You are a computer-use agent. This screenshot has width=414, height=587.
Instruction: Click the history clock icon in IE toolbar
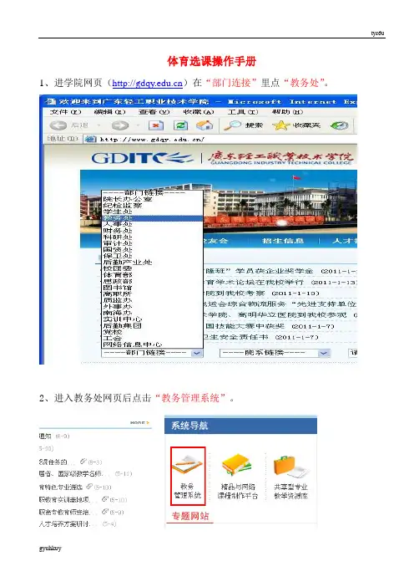(339, 125)
